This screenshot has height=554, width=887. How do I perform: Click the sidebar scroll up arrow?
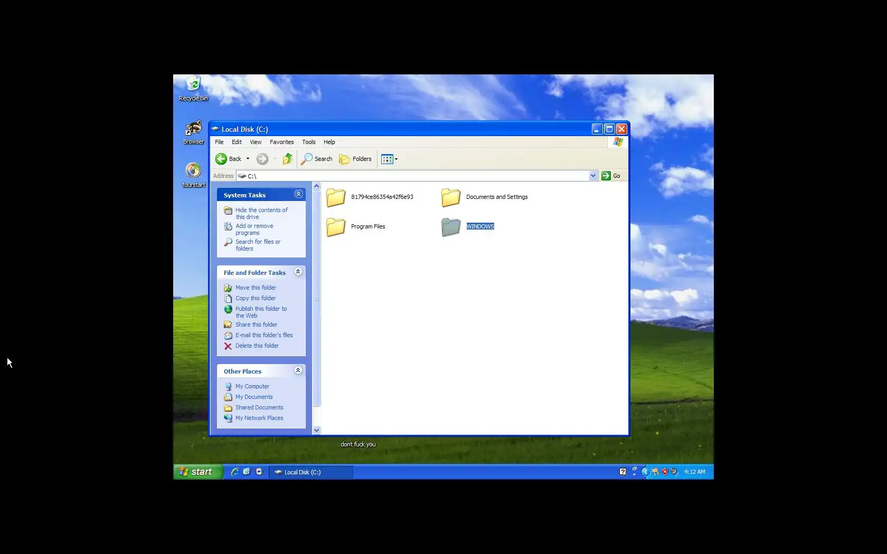coord(317,186)
